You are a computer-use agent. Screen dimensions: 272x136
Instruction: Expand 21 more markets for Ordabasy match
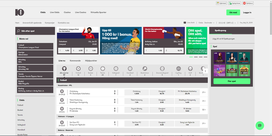pos(204,92)
